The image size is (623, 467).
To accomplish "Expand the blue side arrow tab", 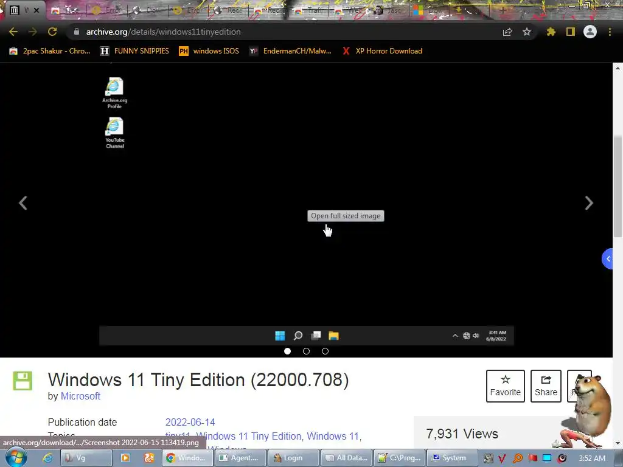I will (608, 258).
